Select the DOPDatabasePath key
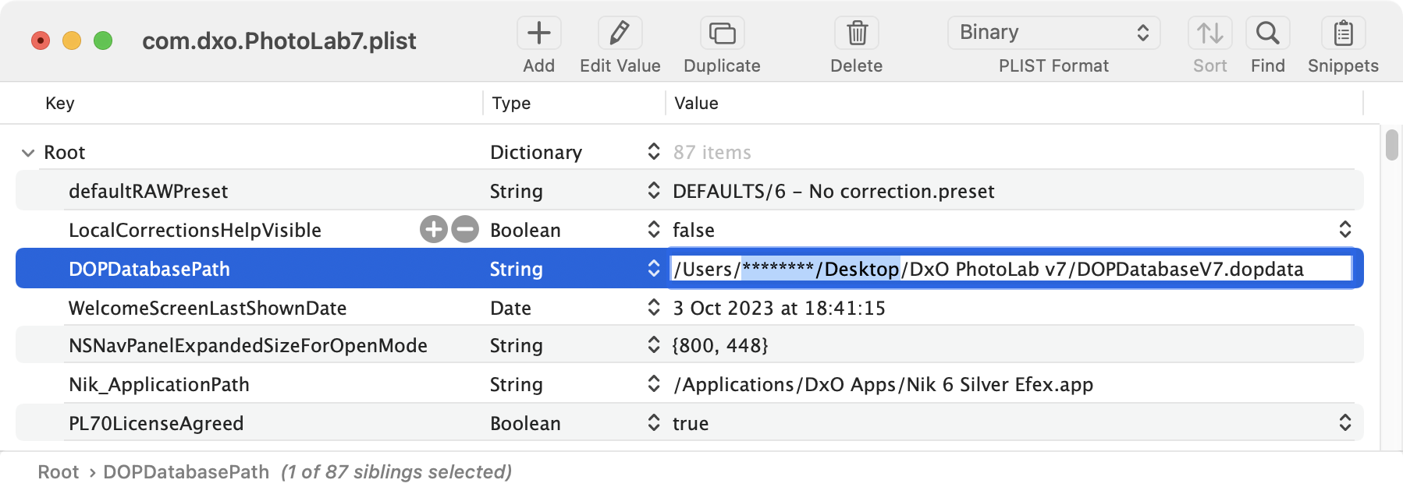The height and width of the screenshot is (494, 1403). tap(149, 269)
